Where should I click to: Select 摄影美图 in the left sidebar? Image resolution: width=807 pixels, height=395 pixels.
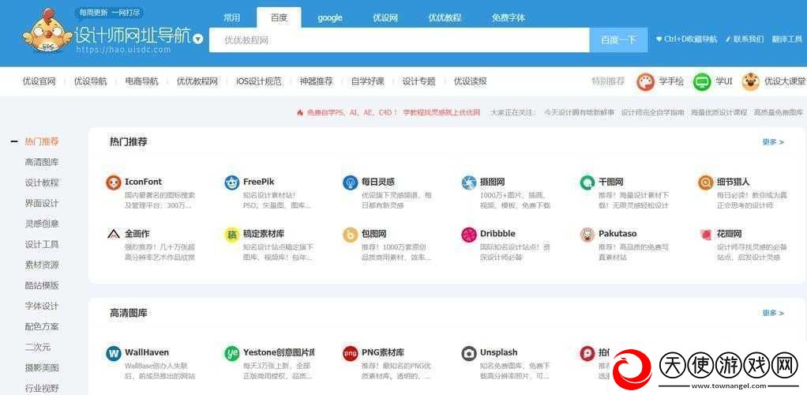tap(42, 367)
